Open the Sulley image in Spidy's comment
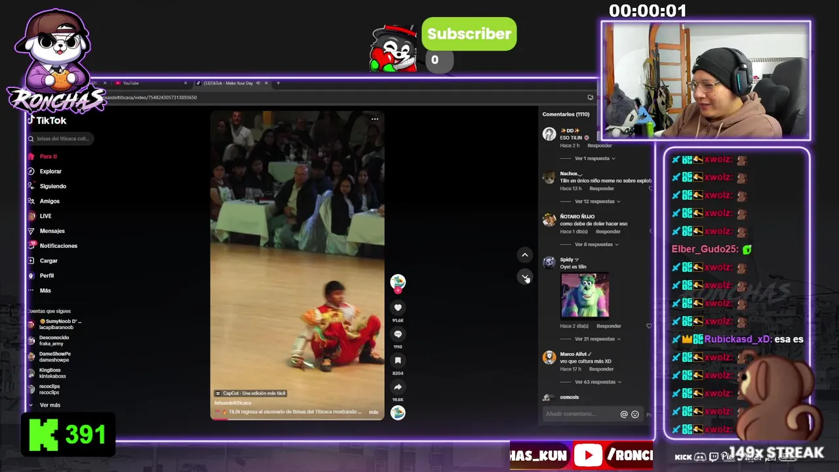The width and height of the screenshot is (839, 472). (x=585, y=296)
